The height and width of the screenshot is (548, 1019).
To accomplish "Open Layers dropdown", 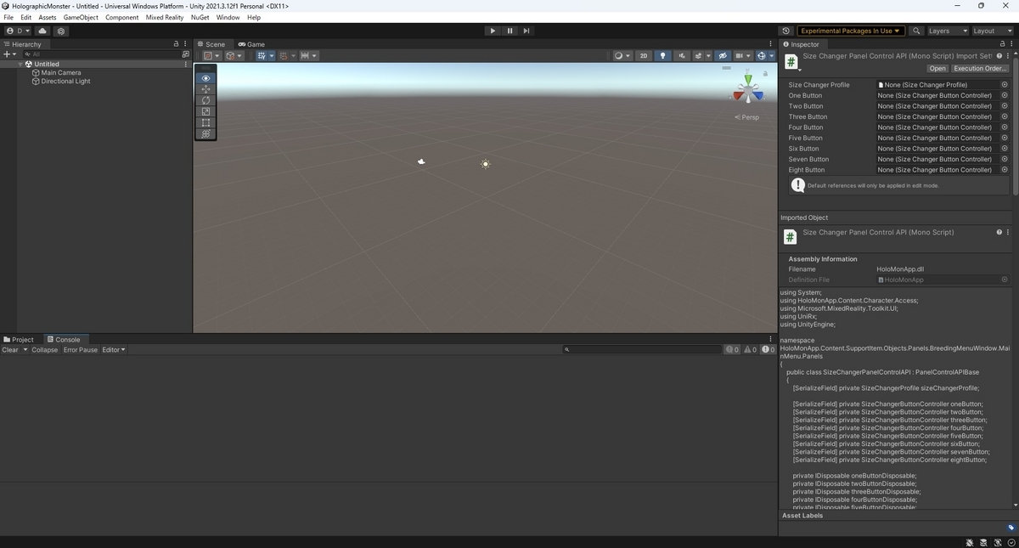I will [x=947, y=31].
